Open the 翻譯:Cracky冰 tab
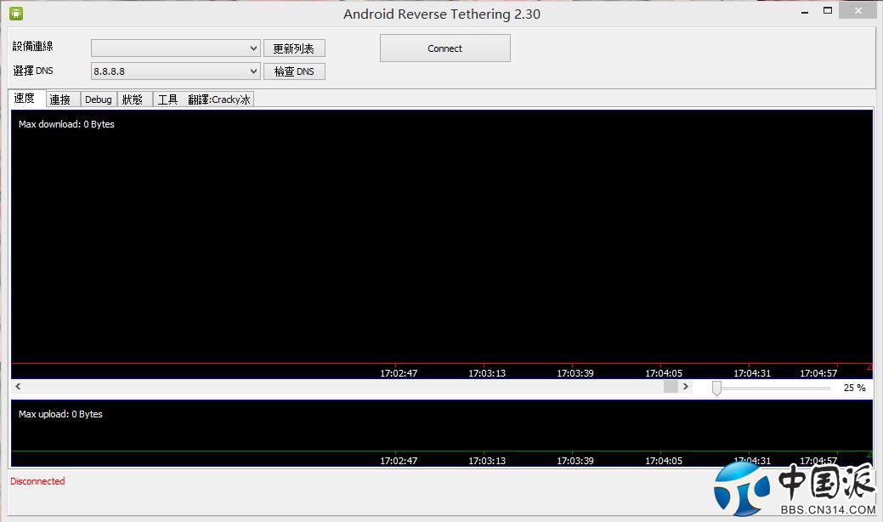This screenshot has width=883, height=522. coord(219,99)
